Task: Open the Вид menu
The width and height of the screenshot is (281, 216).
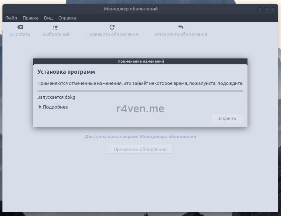Action: coord(48,18)
